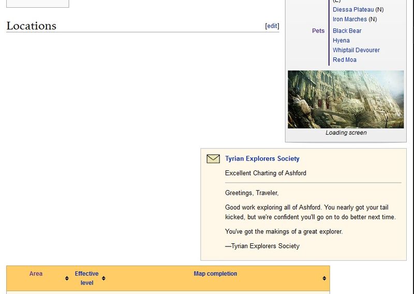This screenshot has height=294, width=414.
Task: Sort table by Map completion arrows
Action: click(324, 278)
